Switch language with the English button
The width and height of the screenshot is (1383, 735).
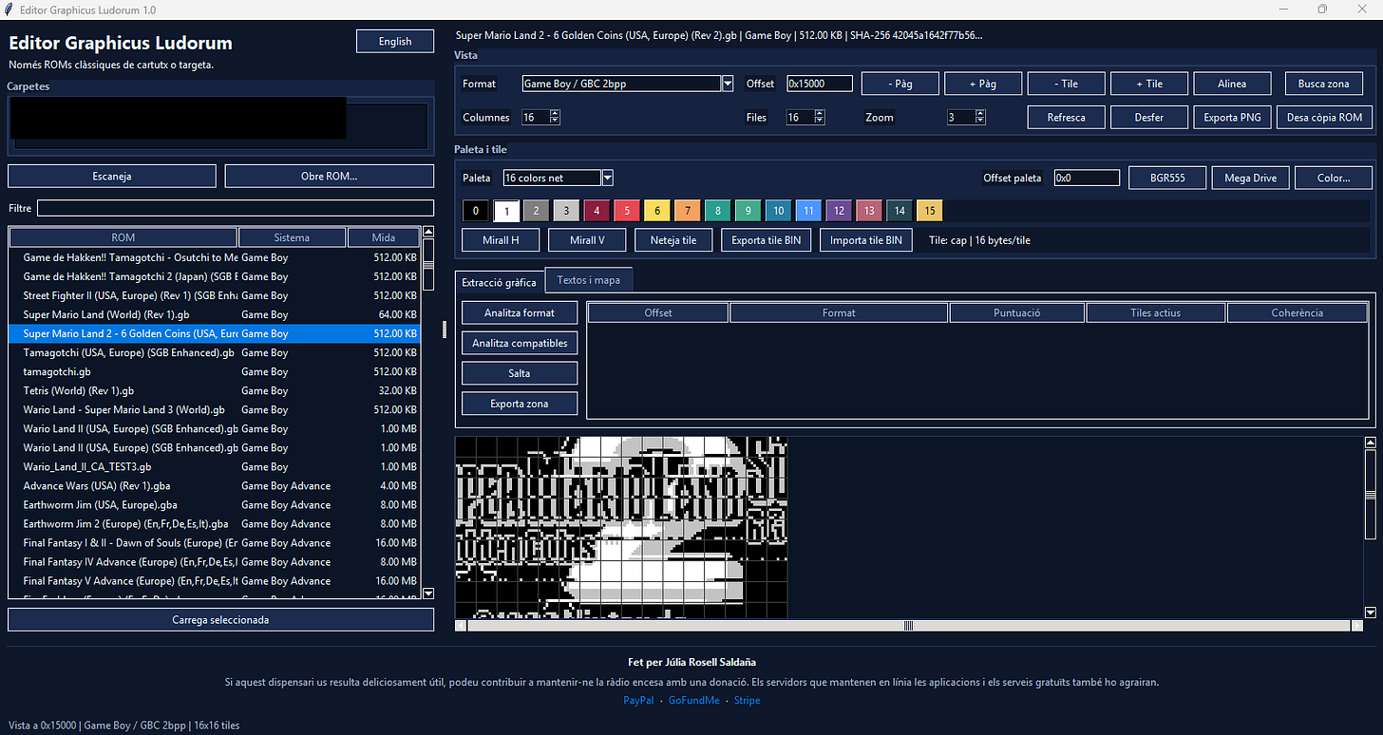(x=395, y=42)
